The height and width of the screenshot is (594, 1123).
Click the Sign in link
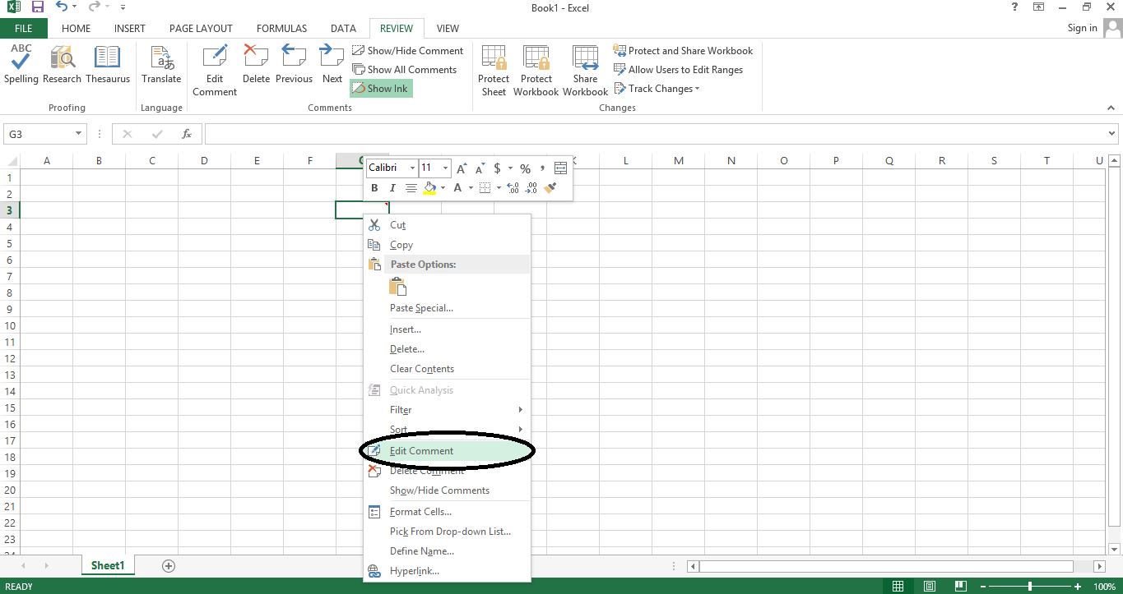coord(1082,27)
